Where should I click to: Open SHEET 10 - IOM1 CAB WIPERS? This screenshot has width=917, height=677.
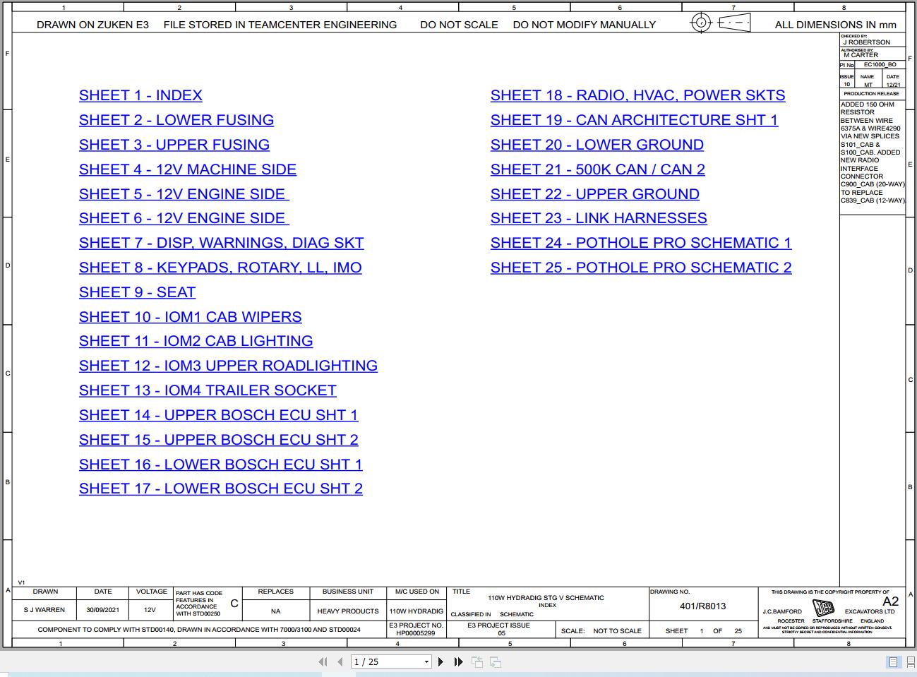[x=190, y=316]
